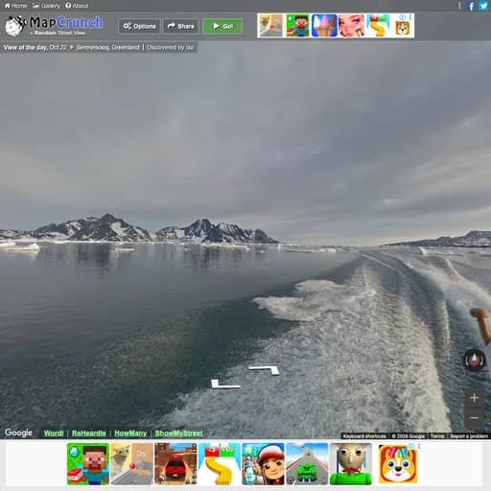Open the Wordl link
This screenshot has height=491, width=491.
pyautogui.click(x=54, y=433)
